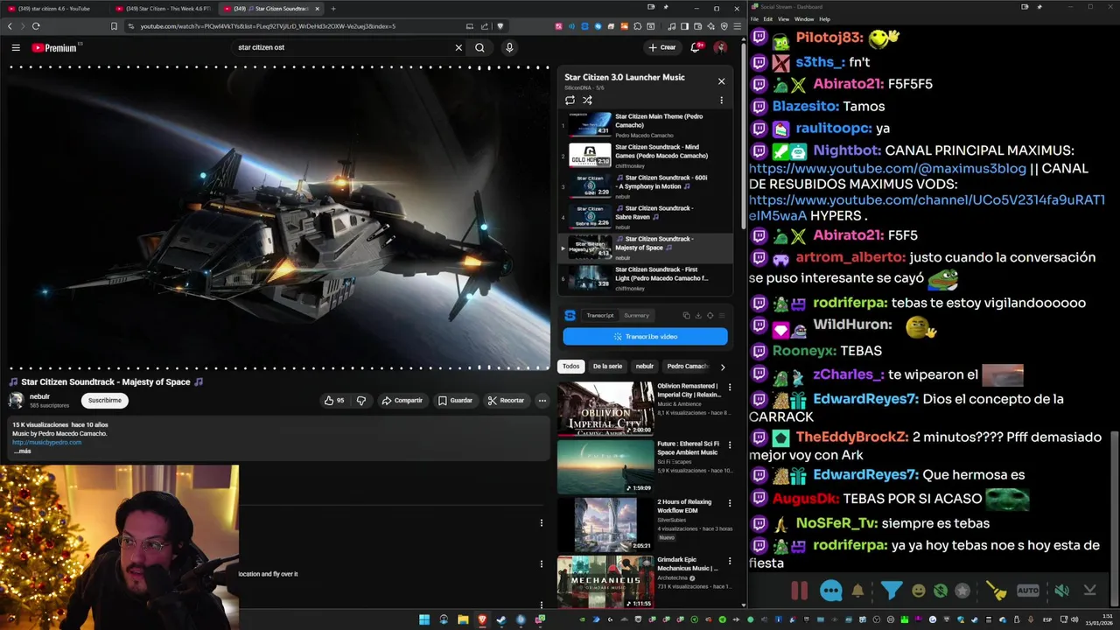This screenshot has height=630, width=1120.
Task: Open the Edit menu in Social Stream
Action: click(x=767, y=19)
